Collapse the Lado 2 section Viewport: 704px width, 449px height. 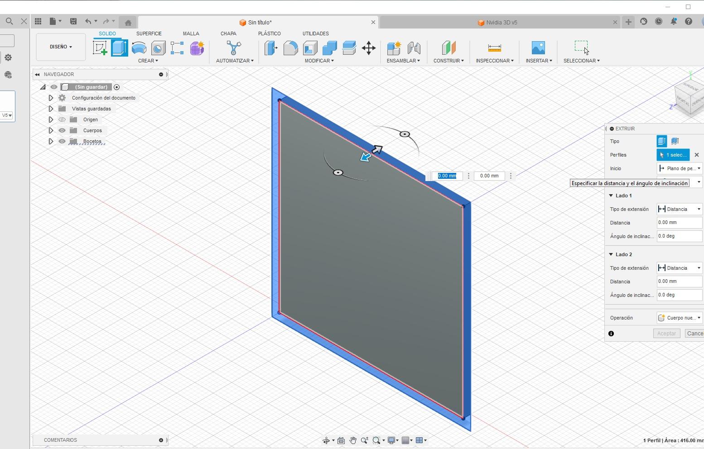click(x=611, y=254)
